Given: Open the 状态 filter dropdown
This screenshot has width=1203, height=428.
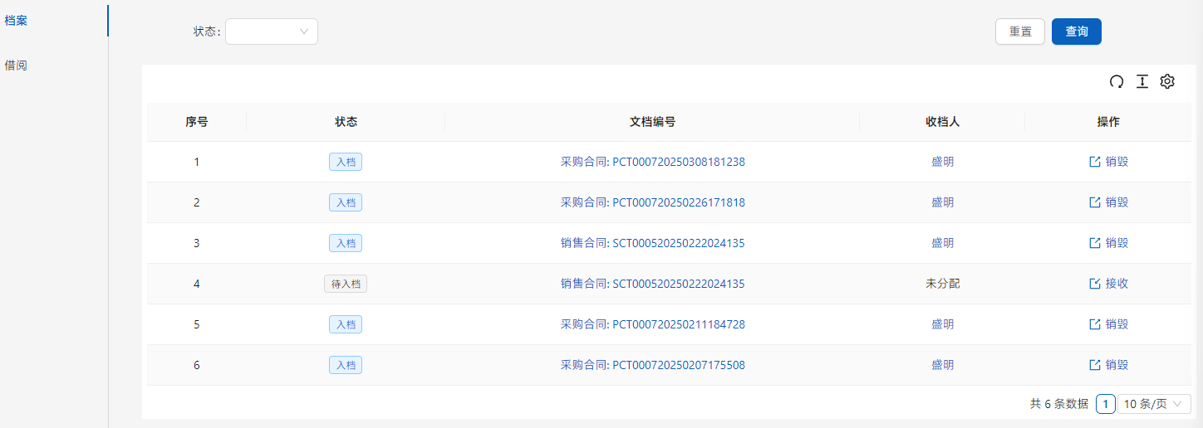Looking at the screenshot, I should [x=272, y=32].
